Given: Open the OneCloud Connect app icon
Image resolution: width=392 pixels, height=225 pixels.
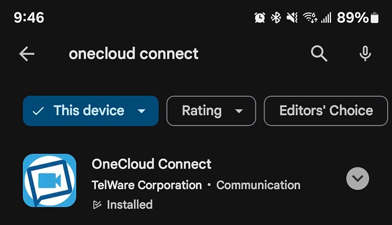Looking at the screenshot, I should tap(50, 180).
